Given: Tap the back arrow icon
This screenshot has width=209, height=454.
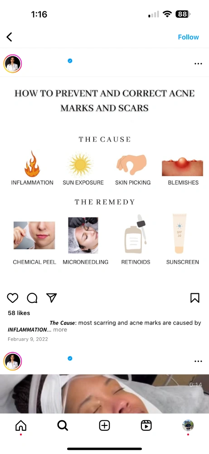Looking at the screenshot, I should (9, 37).
